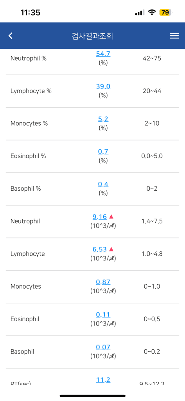185x401 pixels.
Task: Open Lymphocyte % value 39.0 link
Action: pos(103,87)
